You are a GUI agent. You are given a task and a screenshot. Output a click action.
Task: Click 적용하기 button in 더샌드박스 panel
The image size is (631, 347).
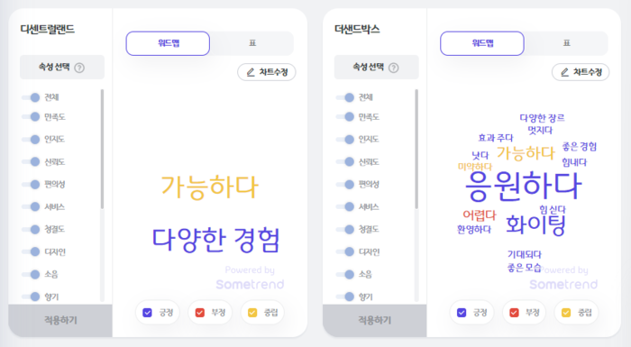coord(375,321)
